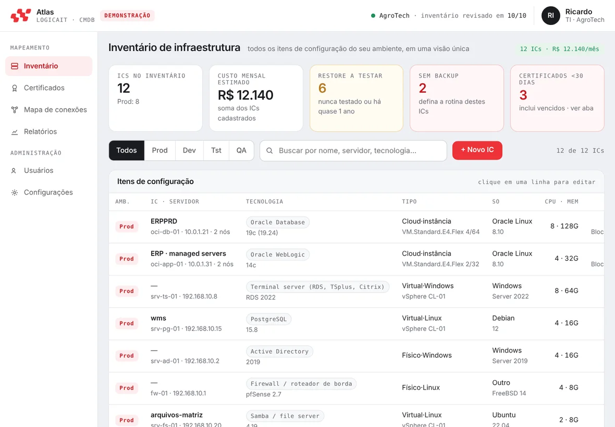Click the Active Directory technology tag
This screenshot has width=615, height=427.
(x=280, y=351)
